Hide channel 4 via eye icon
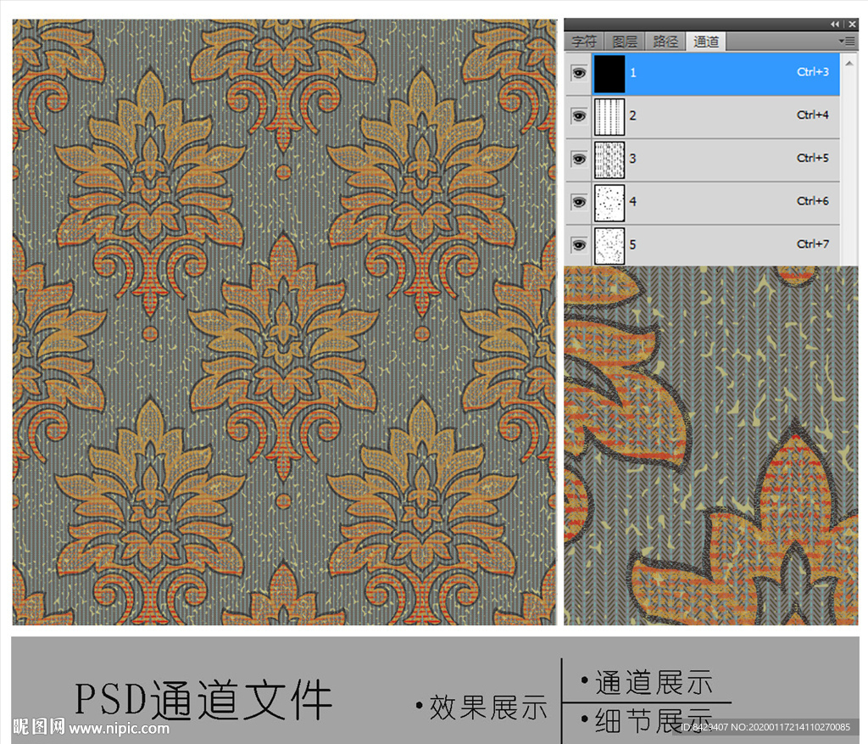The width and height of the screenshot is (868, 744). click(x=578, y=202)
